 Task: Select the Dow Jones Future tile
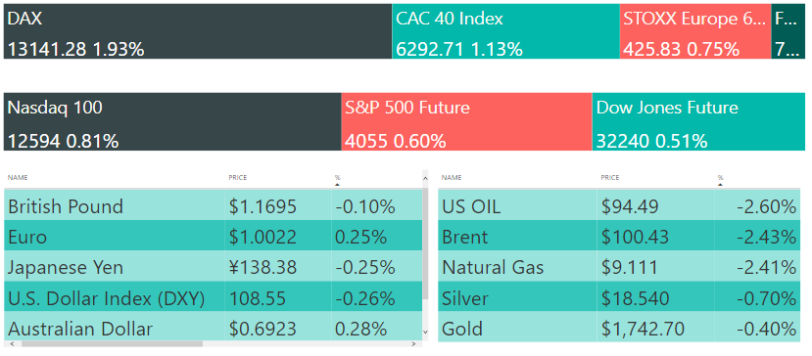click(x=698, y=121)
